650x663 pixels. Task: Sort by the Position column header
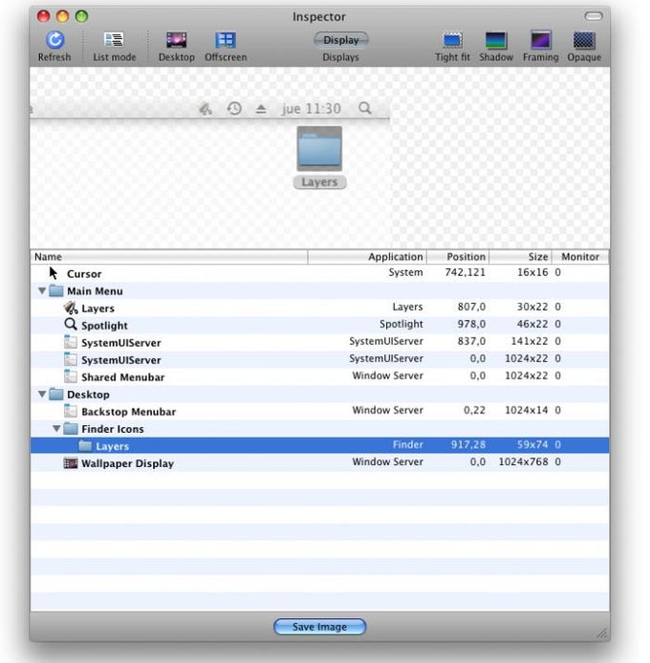point(458,257)
